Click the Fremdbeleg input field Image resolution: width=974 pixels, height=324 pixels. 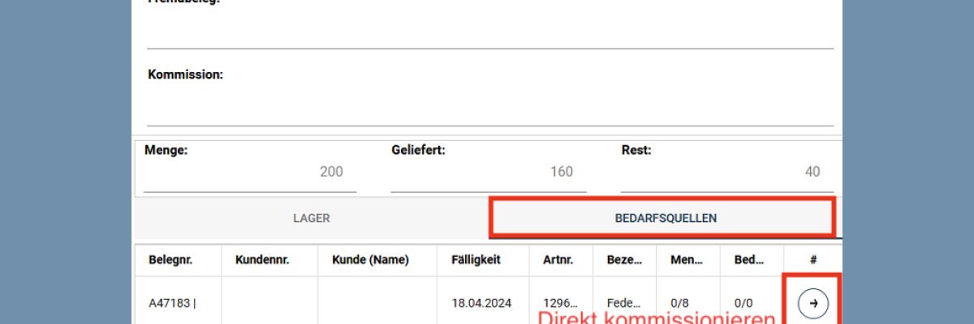click(x=490, y=31)
